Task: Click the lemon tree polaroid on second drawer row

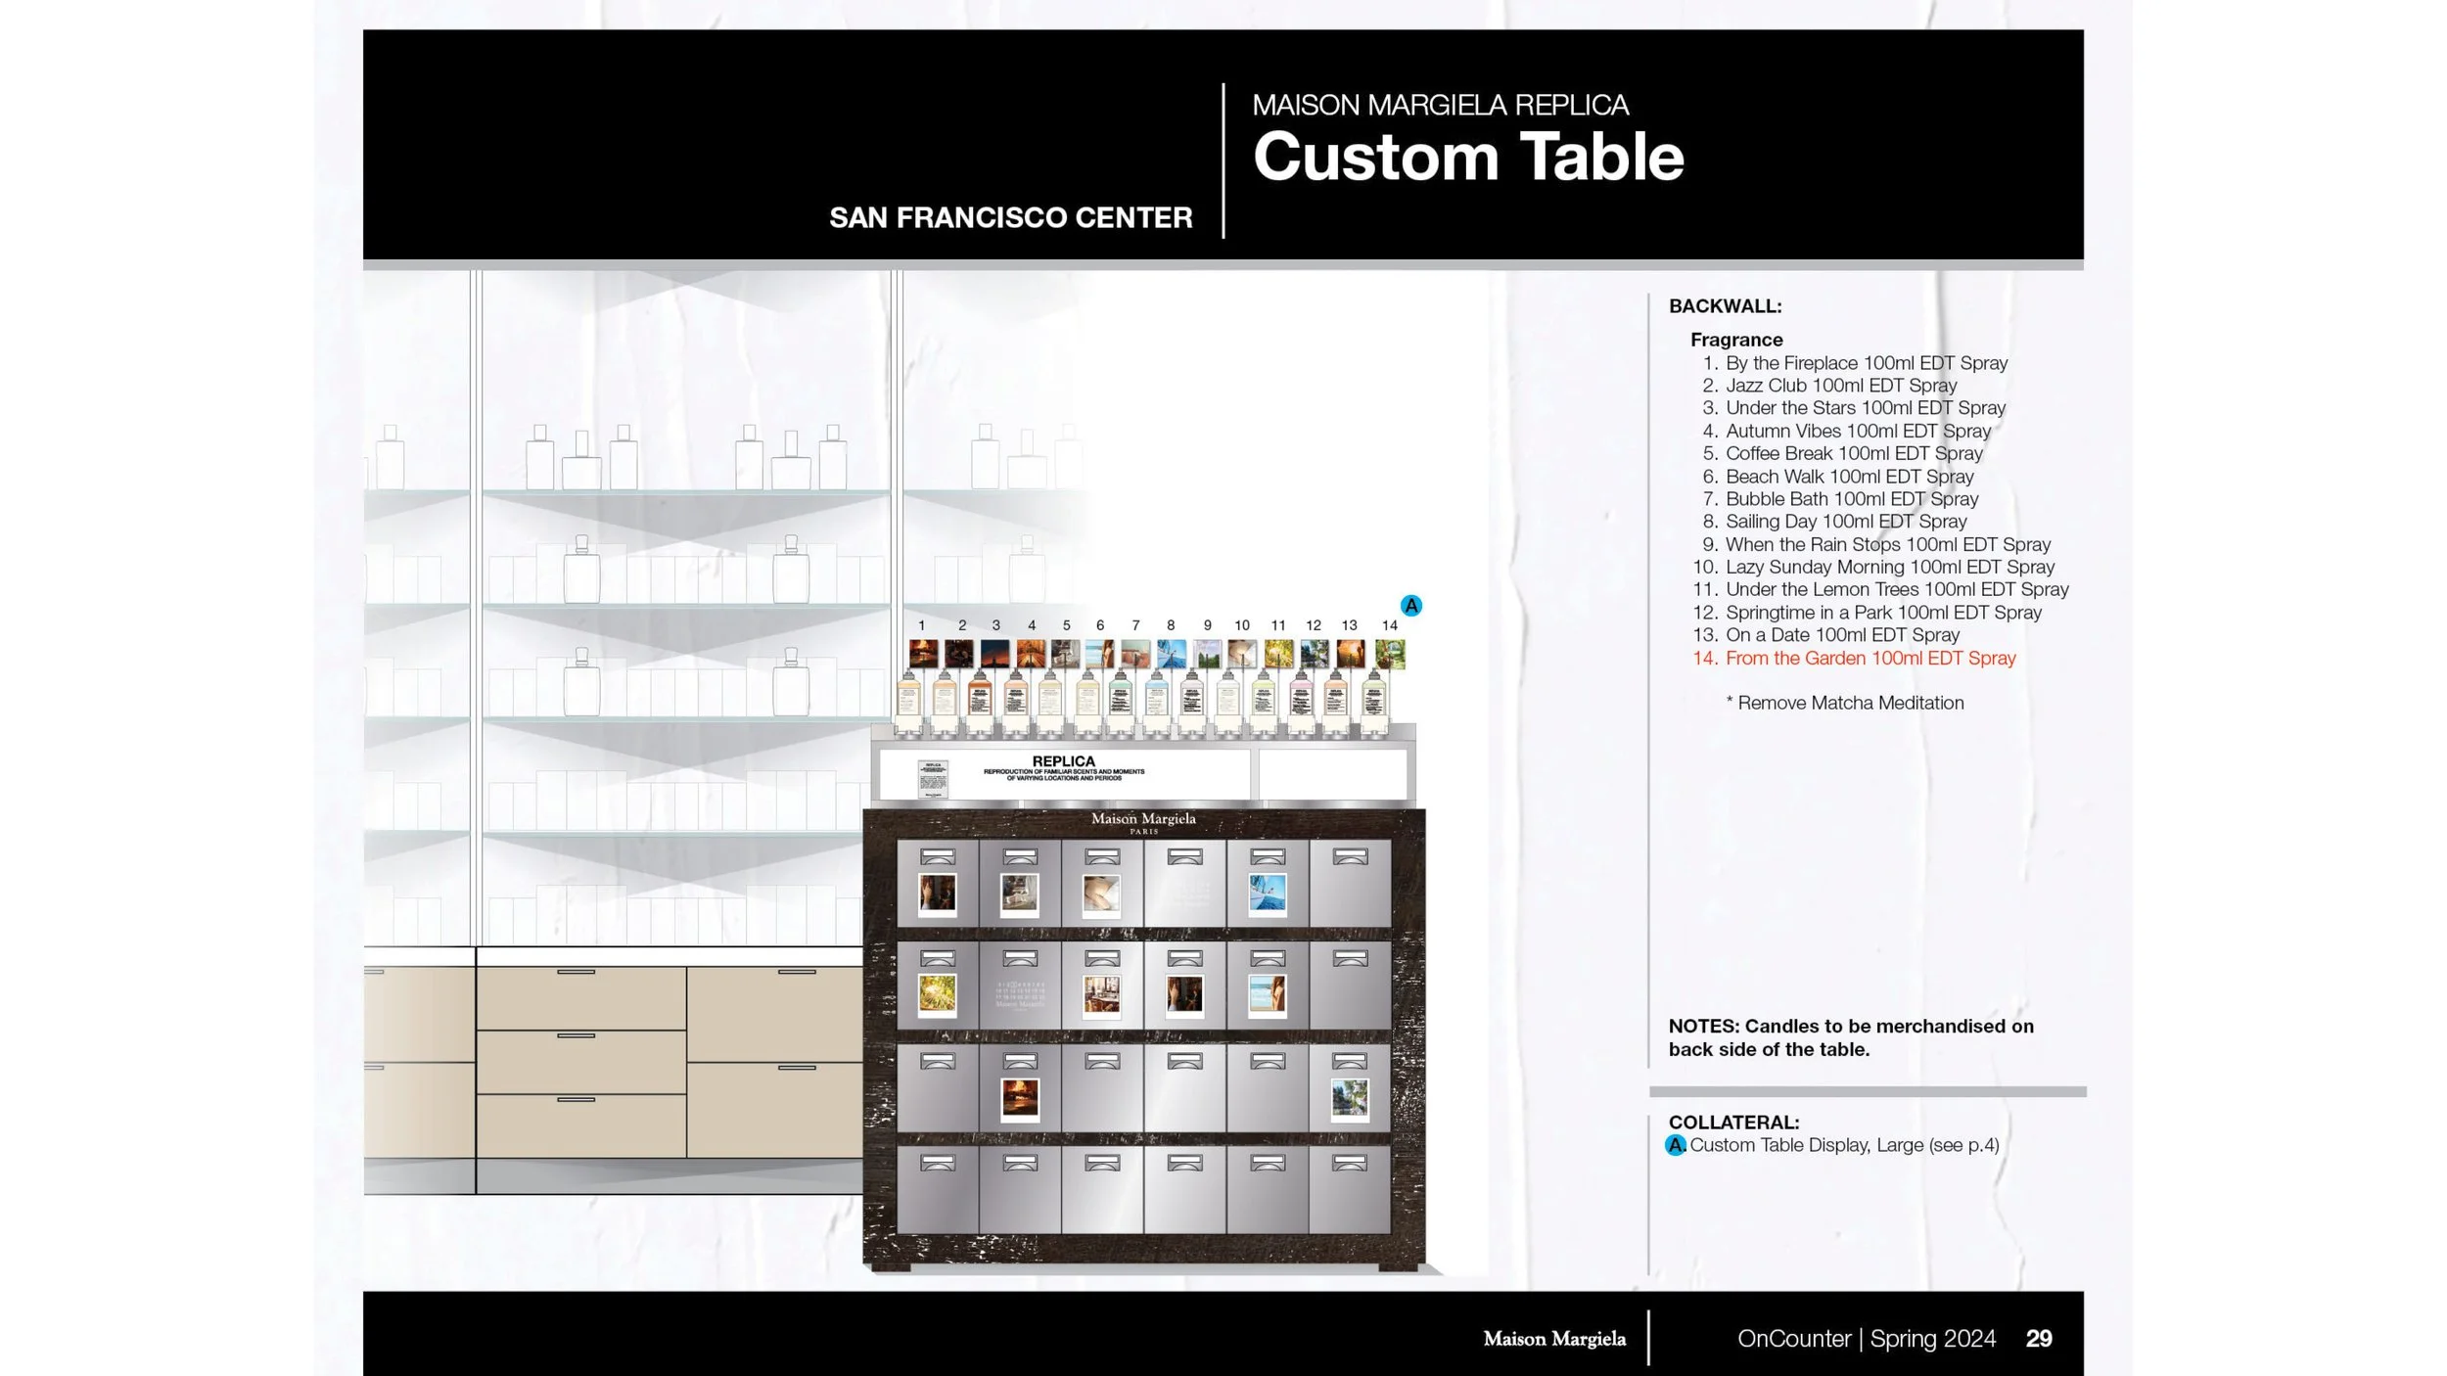Action: [x=937, y=996]
